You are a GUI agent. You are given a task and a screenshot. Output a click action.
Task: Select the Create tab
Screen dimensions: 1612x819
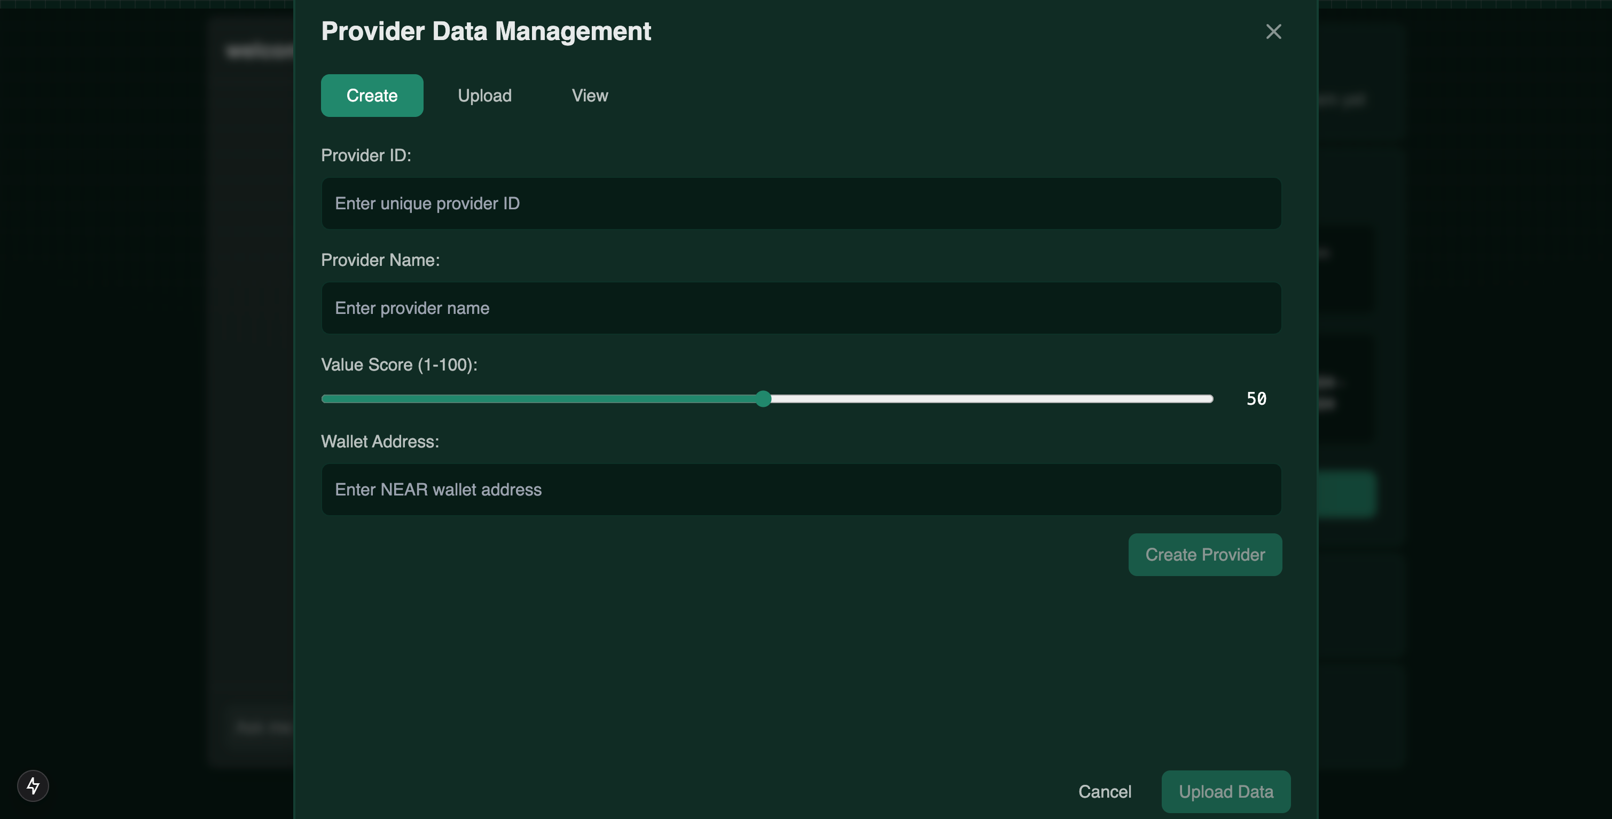coord(372,96)
